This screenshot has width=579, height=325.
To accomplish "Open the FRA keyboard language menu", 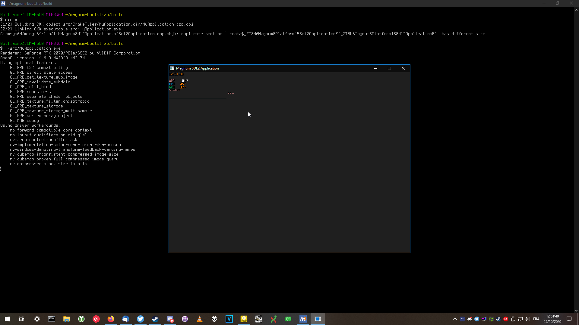I will click(x=536, y=319).
